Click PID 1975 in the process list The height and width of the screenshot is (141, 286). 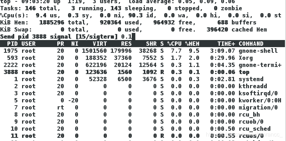pos(11,51)
